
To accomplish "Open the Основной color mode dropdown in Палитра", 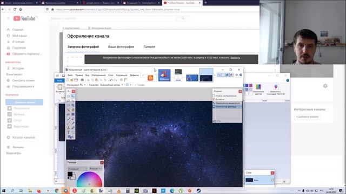I will tap(77, 169).
